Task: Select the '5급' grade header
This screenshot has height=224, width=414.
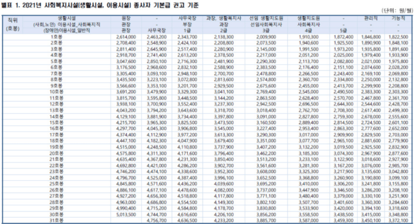Action: point(344,31)
